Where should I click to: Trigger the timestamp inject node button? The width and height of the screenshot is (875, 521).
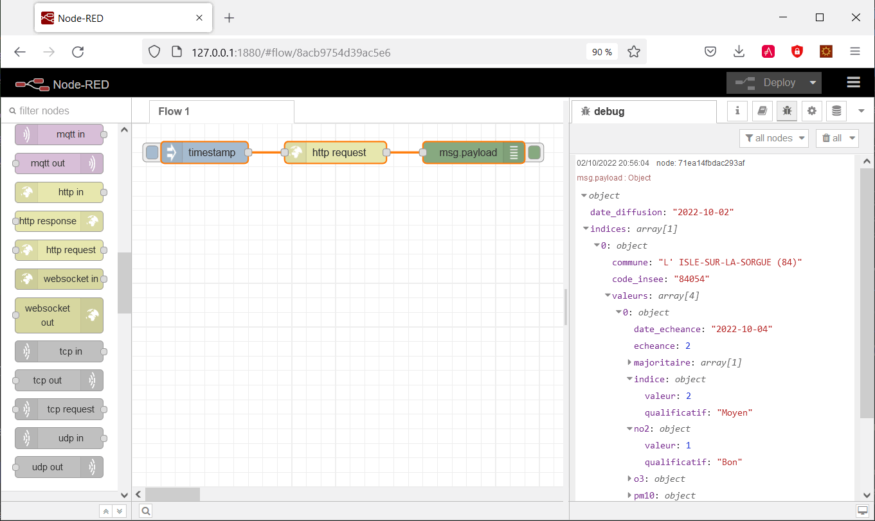[x=152, y=153]
